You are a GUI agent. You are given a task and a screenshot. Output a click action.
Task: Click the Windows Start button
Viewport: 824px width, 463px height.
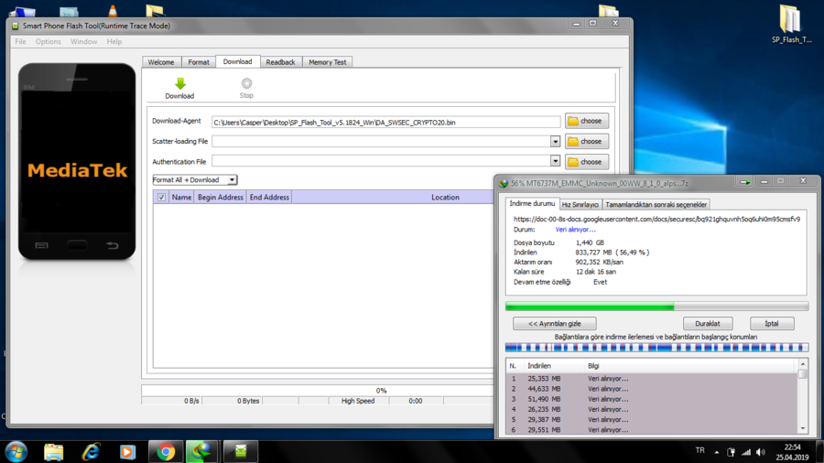tap(16, 451)
